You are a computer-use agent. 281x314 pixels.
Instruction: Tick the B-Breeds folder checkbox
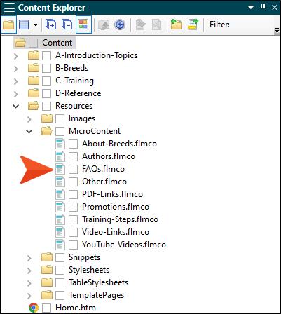click(x=46, y=68)
